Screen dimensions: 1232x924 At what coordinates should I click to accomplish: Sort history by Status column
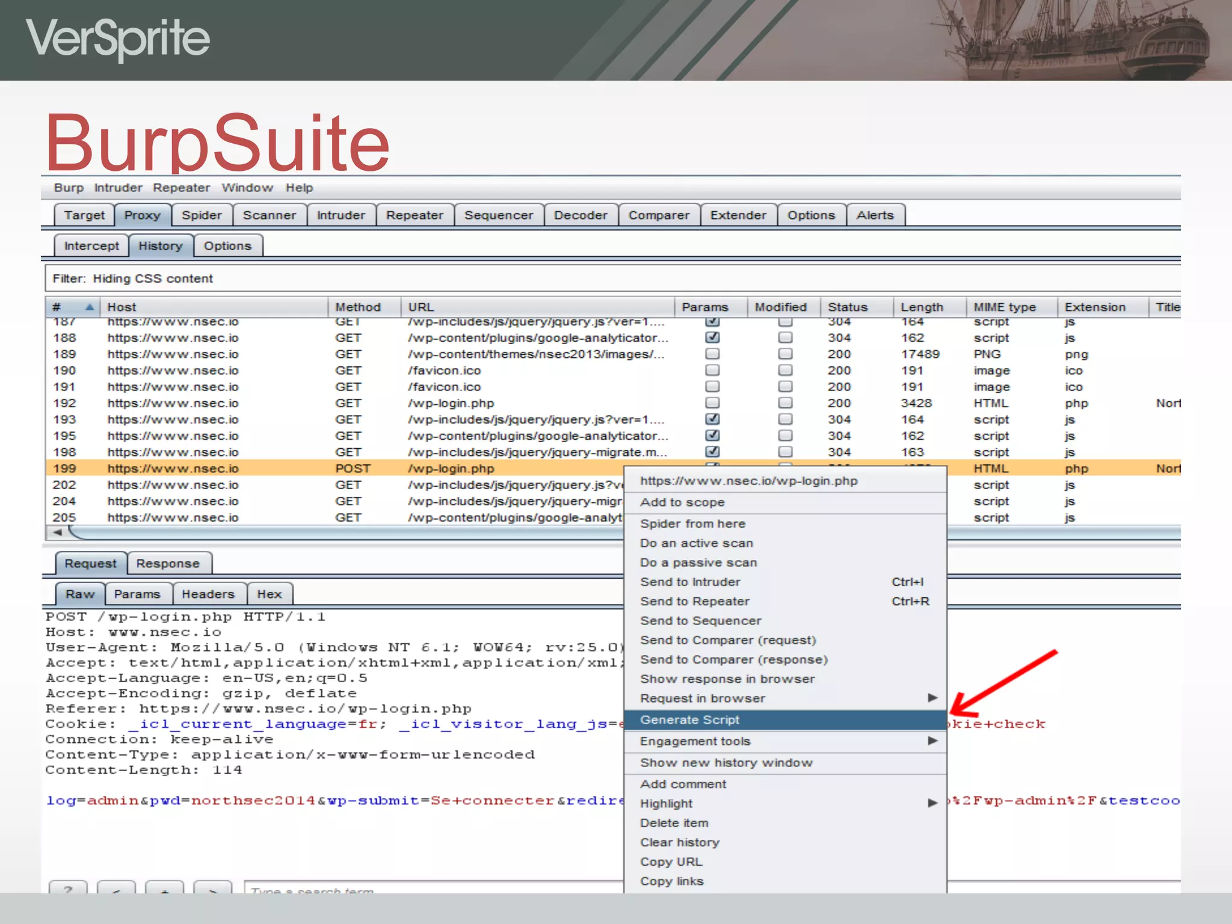856,307
